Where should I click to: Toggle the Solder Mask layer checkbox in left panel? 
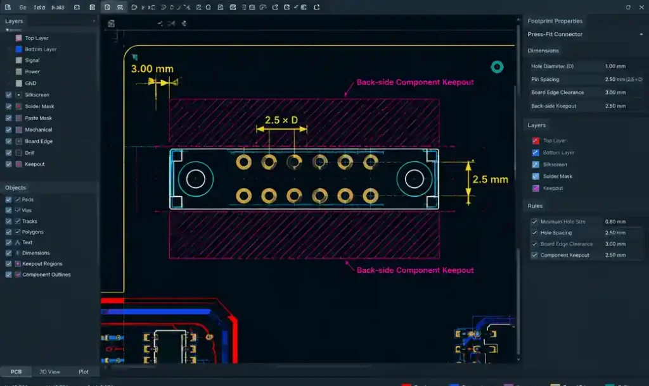(9, 106)
